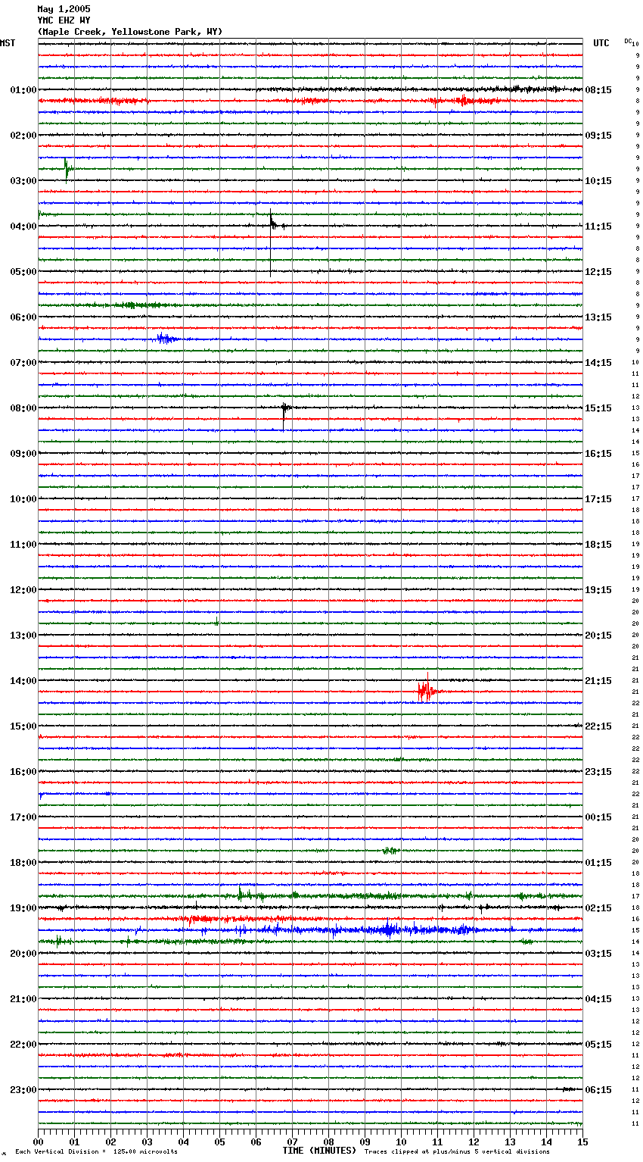Click the minute 05 axis tick label
Screen dimensions: 643x1162
click(x=219, y=1142)
